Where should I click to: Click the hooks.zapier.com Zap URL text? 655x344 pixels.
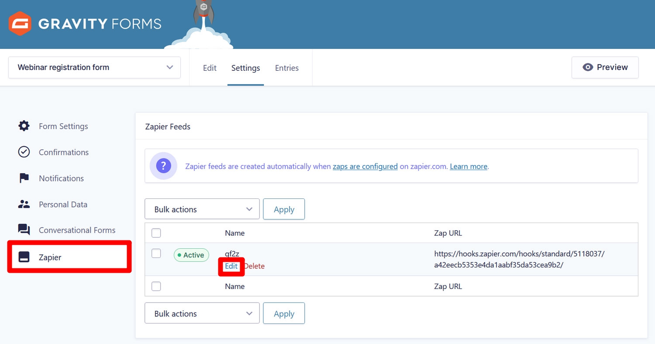point(519,259)
